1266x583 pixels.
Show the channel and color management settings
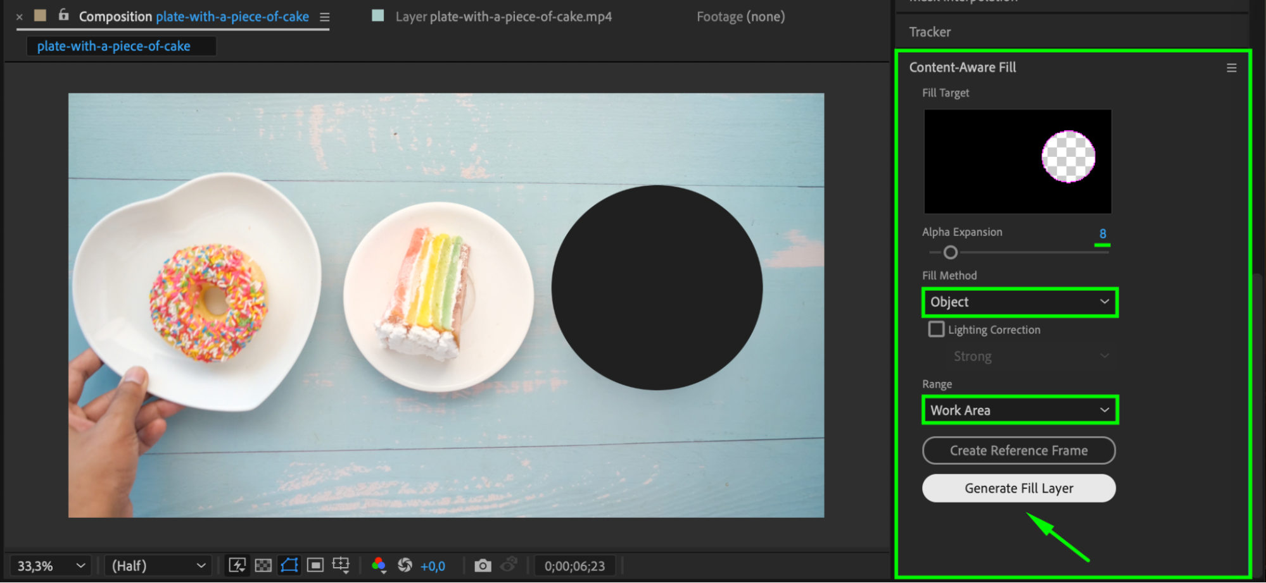379,565
